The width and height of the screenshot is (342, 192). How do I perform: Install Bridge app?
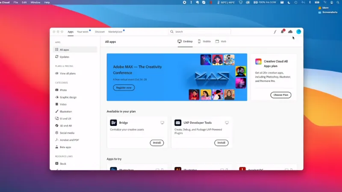click(157, 143)
